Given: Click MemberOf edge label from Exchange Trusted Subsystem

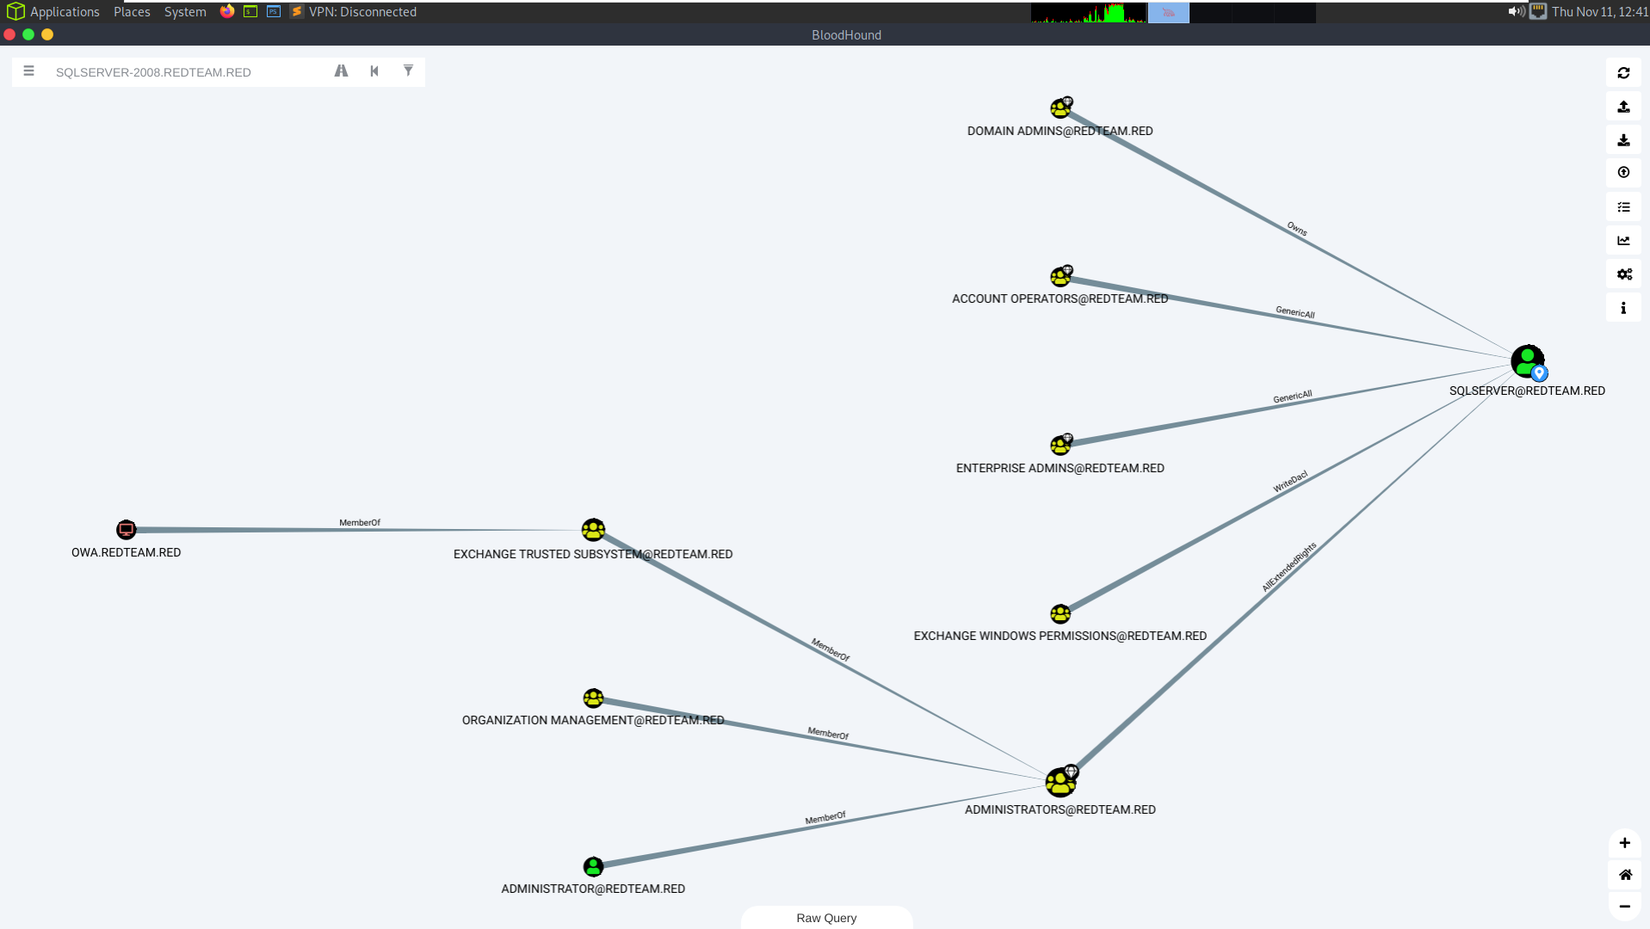Looking at the screenshot, I should [x=831, y=649].
